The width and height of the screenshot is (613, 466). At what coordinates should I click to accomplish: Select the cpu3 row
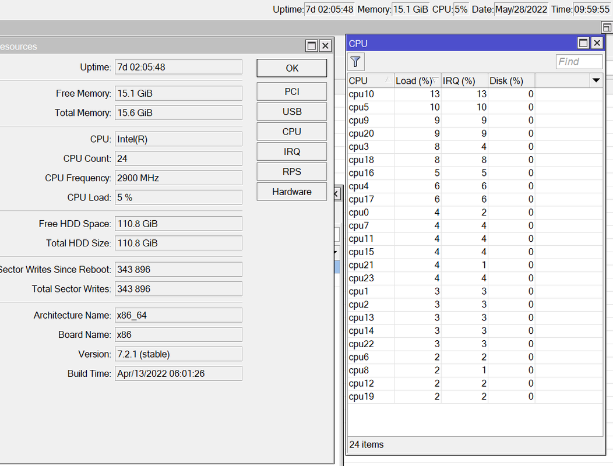point(474,147)
